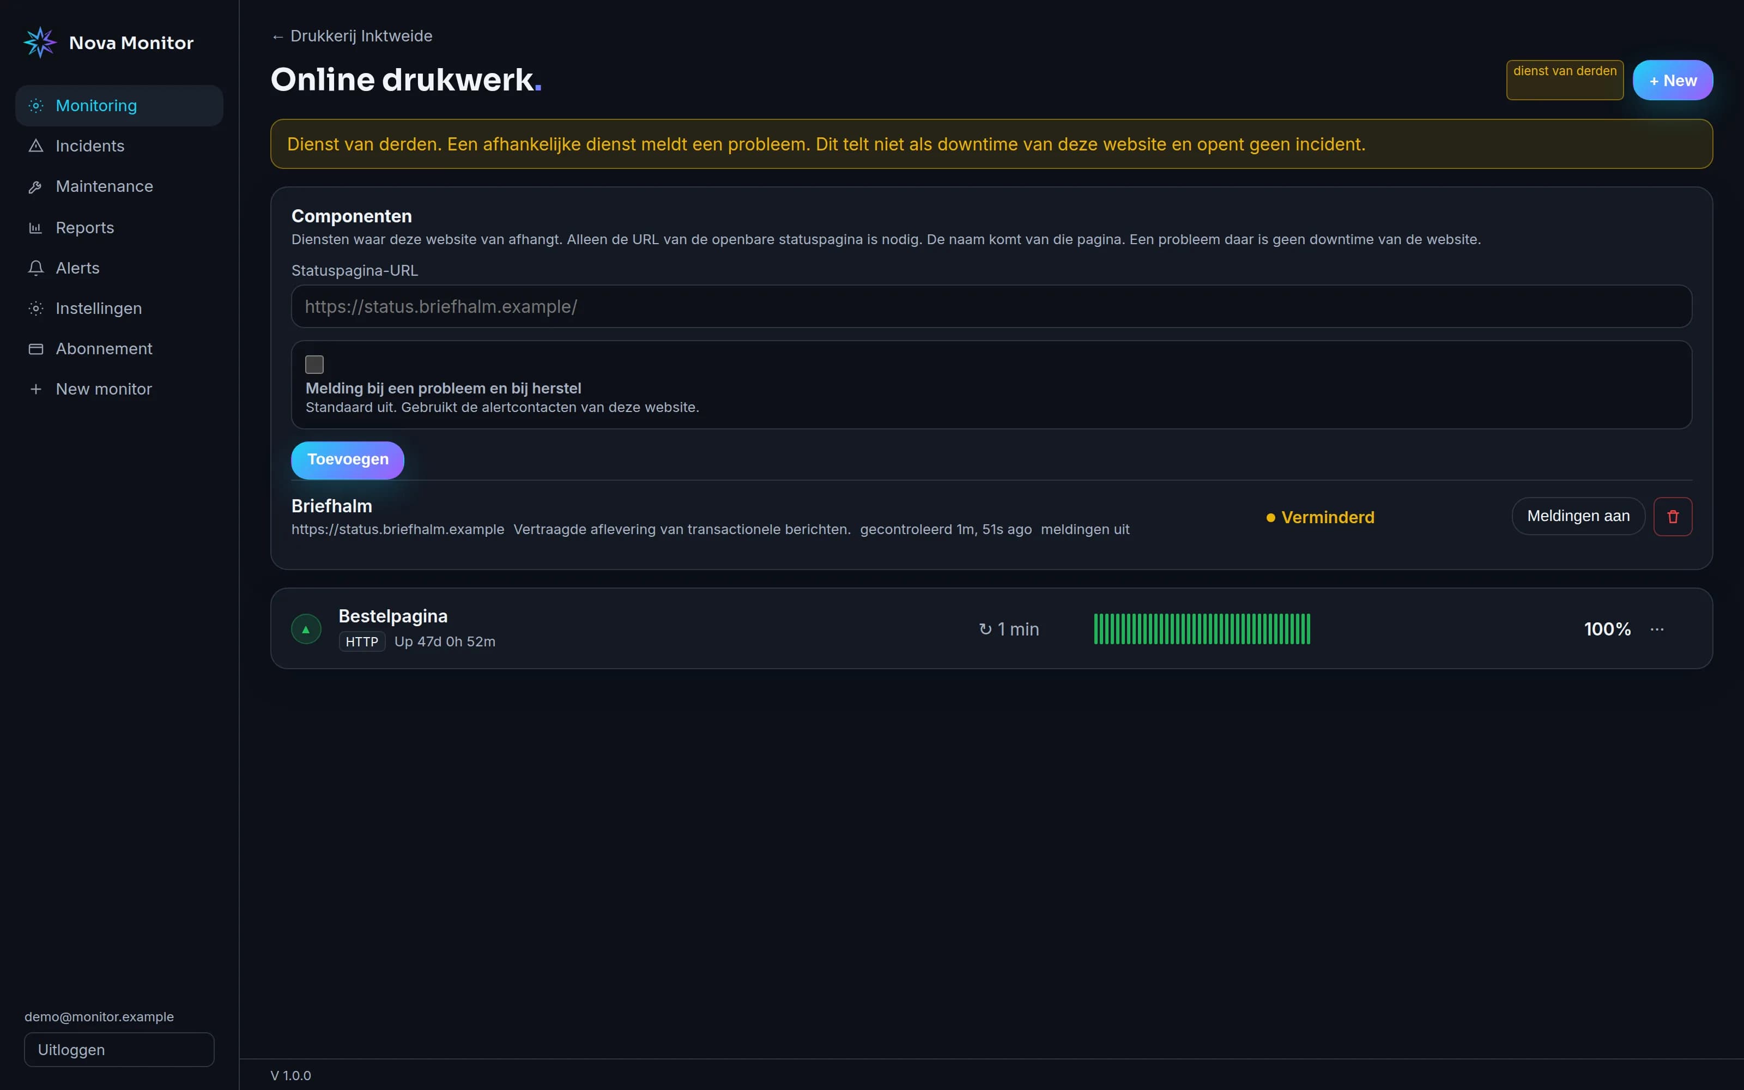1744x1090 pixels.
Task: Go to the Abonnement page
Action: 120,349
